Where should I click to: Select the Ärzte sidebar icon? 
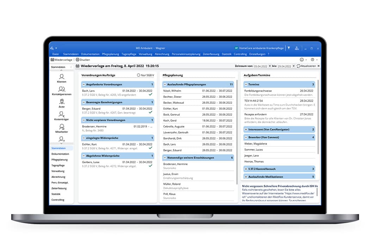(62, 102)
